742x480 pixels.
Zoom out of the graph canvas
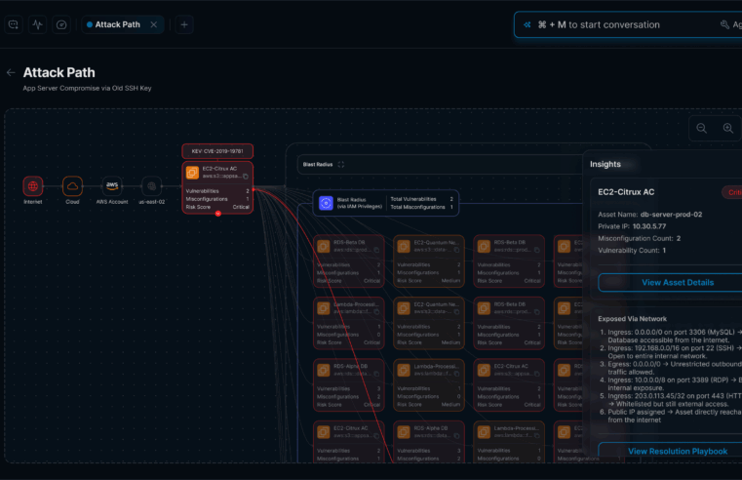click(702, 128)
